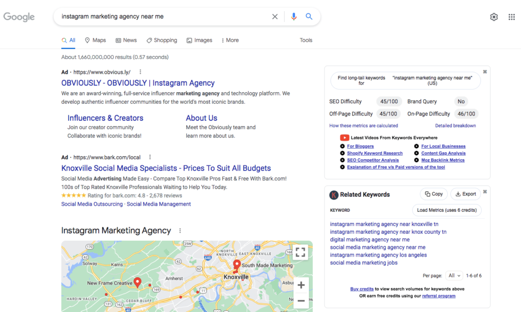The height and width of the screenshot is (312, 521).
Task: Click New Frame Creative map pin
Action: (x=137, y=282)
